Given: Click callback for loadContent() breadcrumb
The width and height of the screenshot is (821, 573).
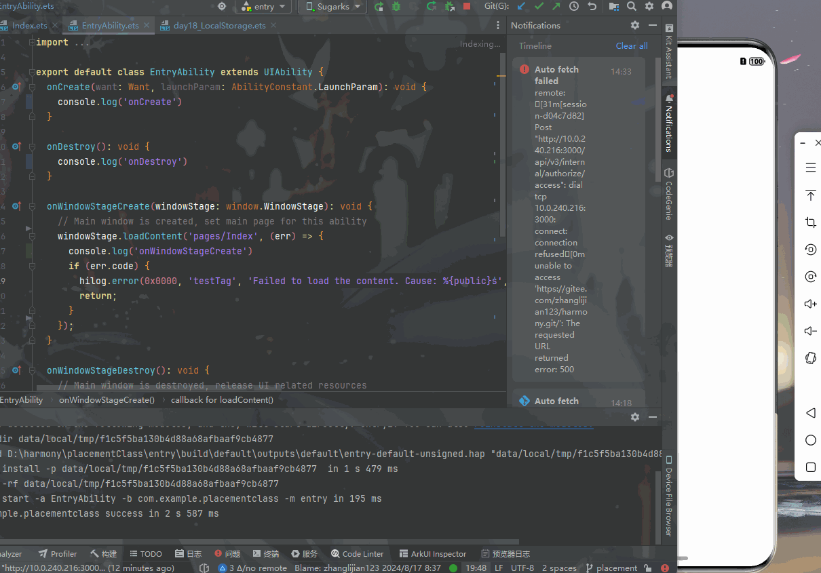Looking at the screenshot, I should [222, 400].
